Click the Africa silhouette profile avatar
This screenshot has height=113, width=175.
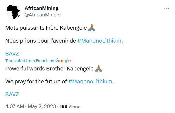pyautogui.click(x=13, y=12)
